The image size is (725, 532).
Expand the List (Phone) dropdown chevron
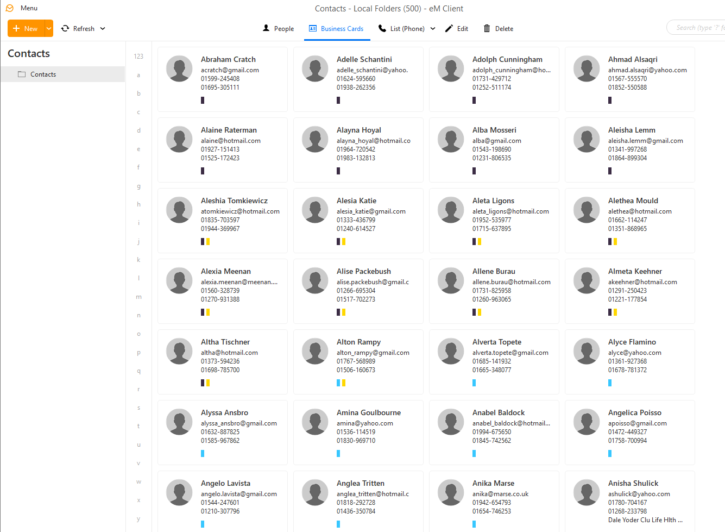pyautogui.click(x=433, y=29)
